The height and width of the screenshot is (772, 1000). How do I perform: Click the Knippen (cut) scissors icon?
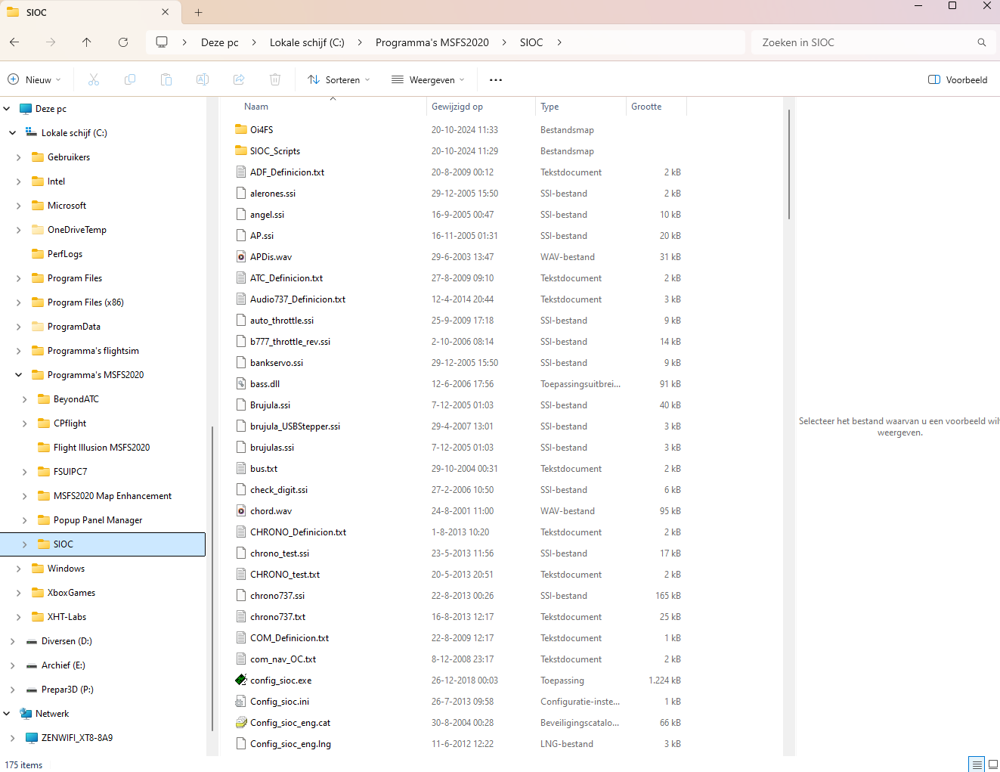pos(93,79)
